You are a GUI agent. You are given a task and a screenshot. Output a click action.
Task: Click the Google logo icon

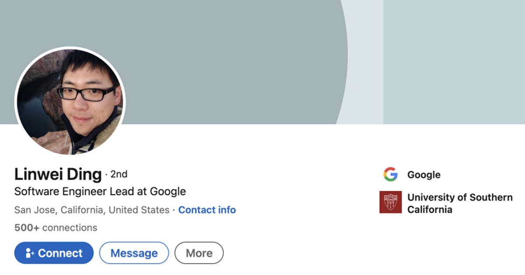(390, 175)
